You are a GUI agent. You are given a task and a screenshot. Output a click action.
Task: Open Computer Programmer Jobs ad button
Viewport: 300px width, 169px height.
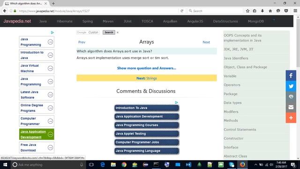pyautogui.click(x=147, y=142)
